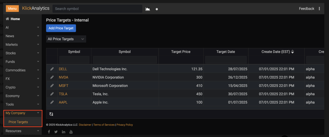Click the KlickAnalytics logo
Image resolution: width=329 pixels, height=137 pixels.
coord(36,9)
